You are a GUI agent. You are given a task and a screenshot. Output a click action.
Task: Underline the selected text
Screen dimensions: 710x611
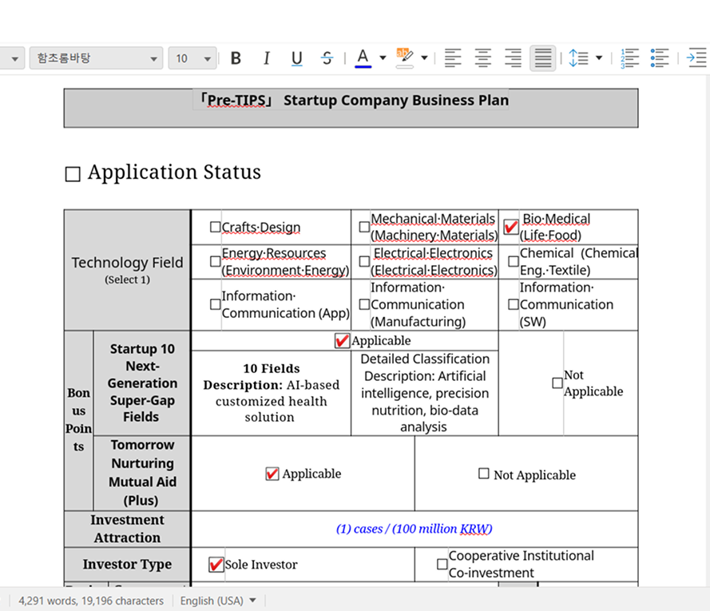(297, 58)
